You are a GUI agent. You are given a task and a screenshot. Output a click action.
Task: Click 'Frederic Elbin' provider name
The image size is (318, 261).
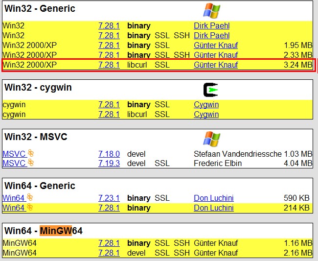(218, 164)
